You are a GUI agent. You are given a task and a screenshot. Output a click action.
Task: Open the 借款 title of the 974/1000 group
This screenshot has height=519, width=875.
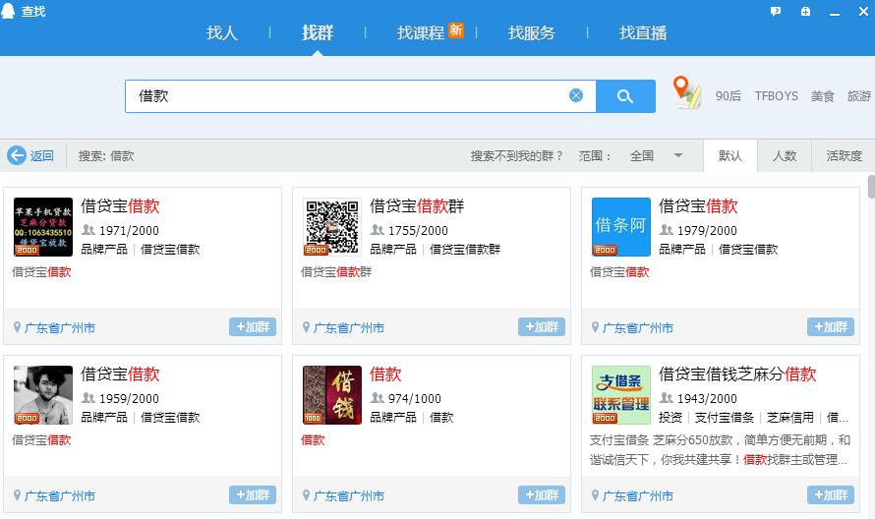click(385, 374)
